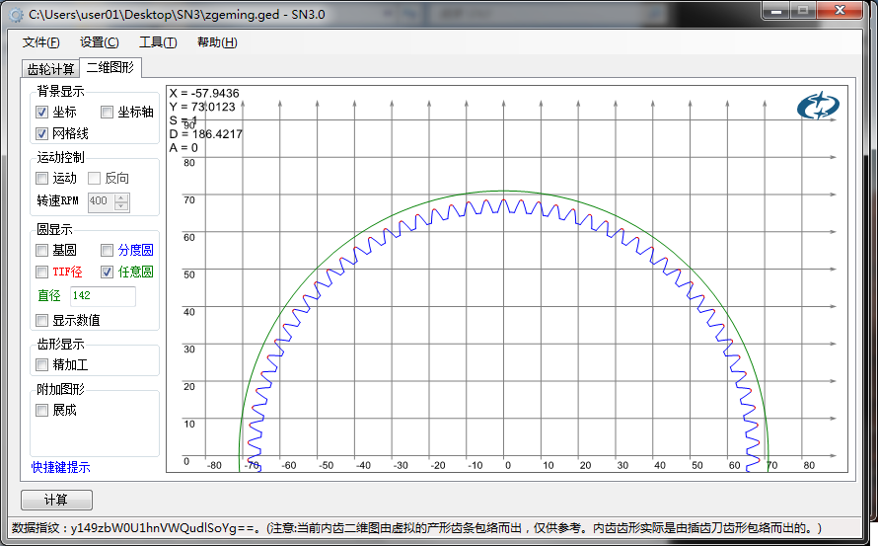
Task: Tick the 精加工 checkbox
Action: pos(42,365)
